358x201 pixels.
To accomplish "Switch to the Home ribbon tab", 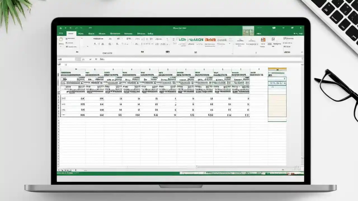I will pos(71,33).
